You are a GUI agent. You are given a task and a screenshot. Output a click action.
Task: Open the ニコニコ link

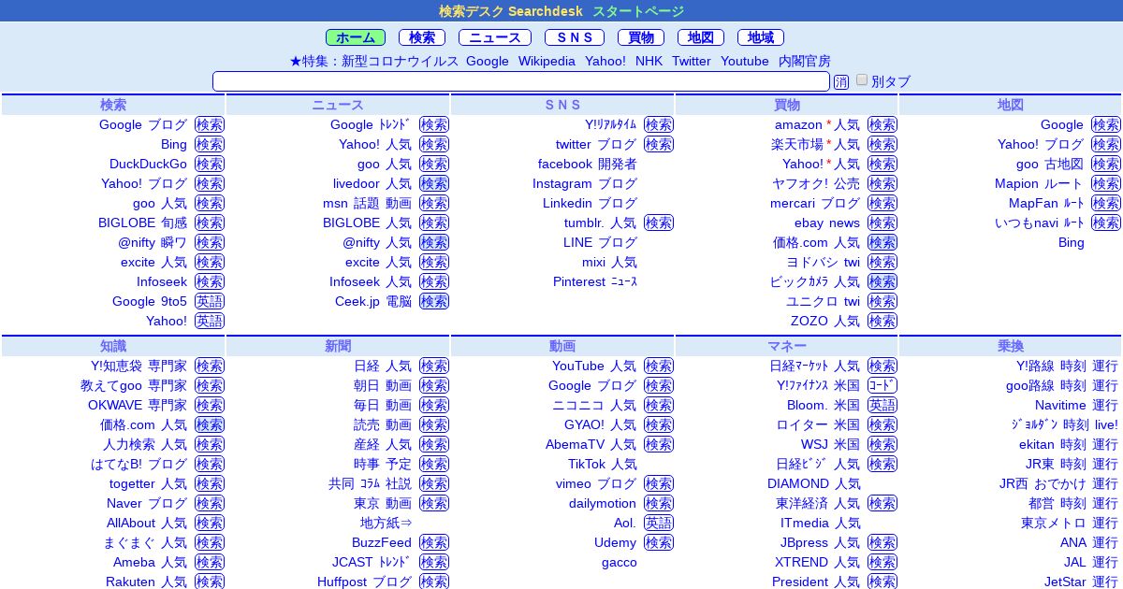coord(577,405)
